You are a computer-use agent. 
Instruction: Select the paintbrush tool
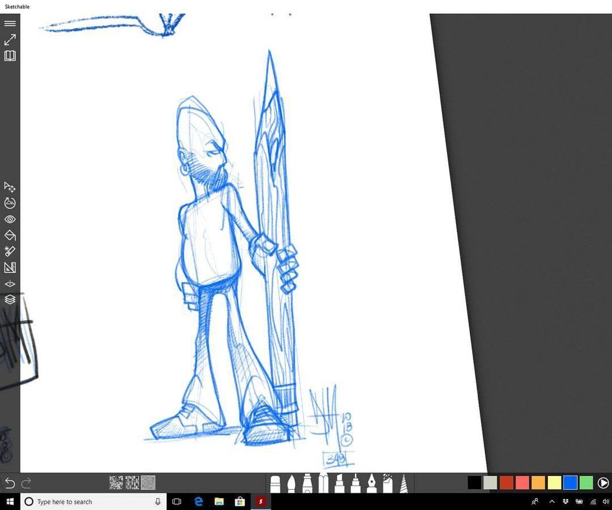point(291,484)
